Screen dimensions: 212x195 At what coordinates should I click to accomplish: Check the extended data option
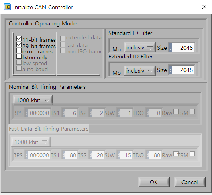[x=63, y=38]
